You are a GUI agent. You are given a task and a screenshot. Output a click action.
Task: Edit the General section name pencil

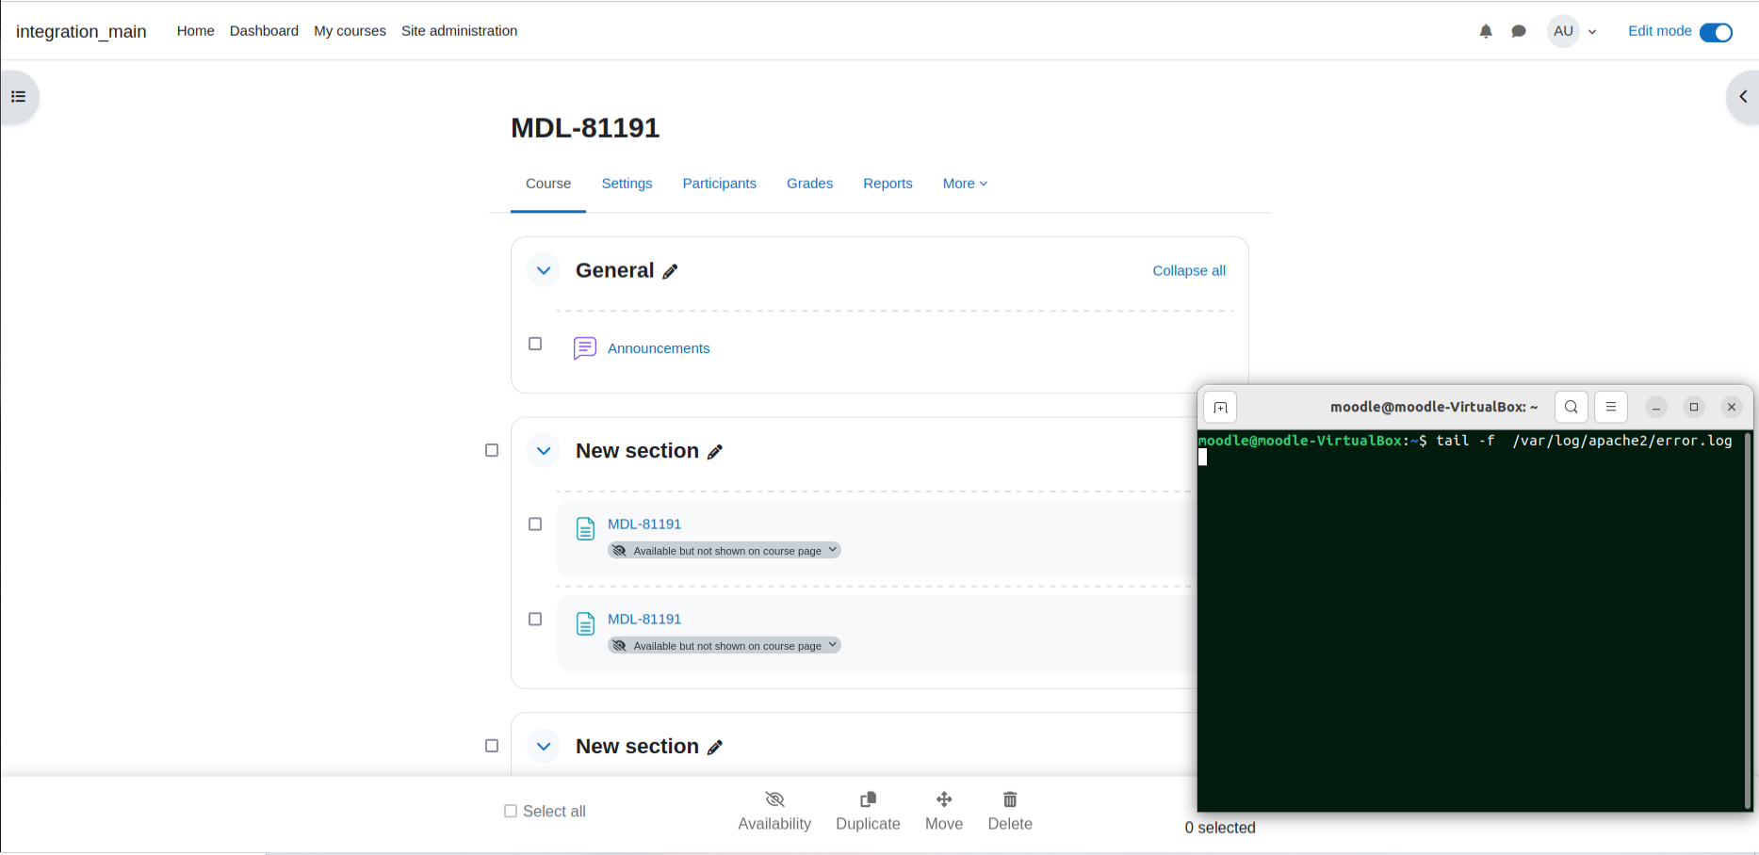670,272
